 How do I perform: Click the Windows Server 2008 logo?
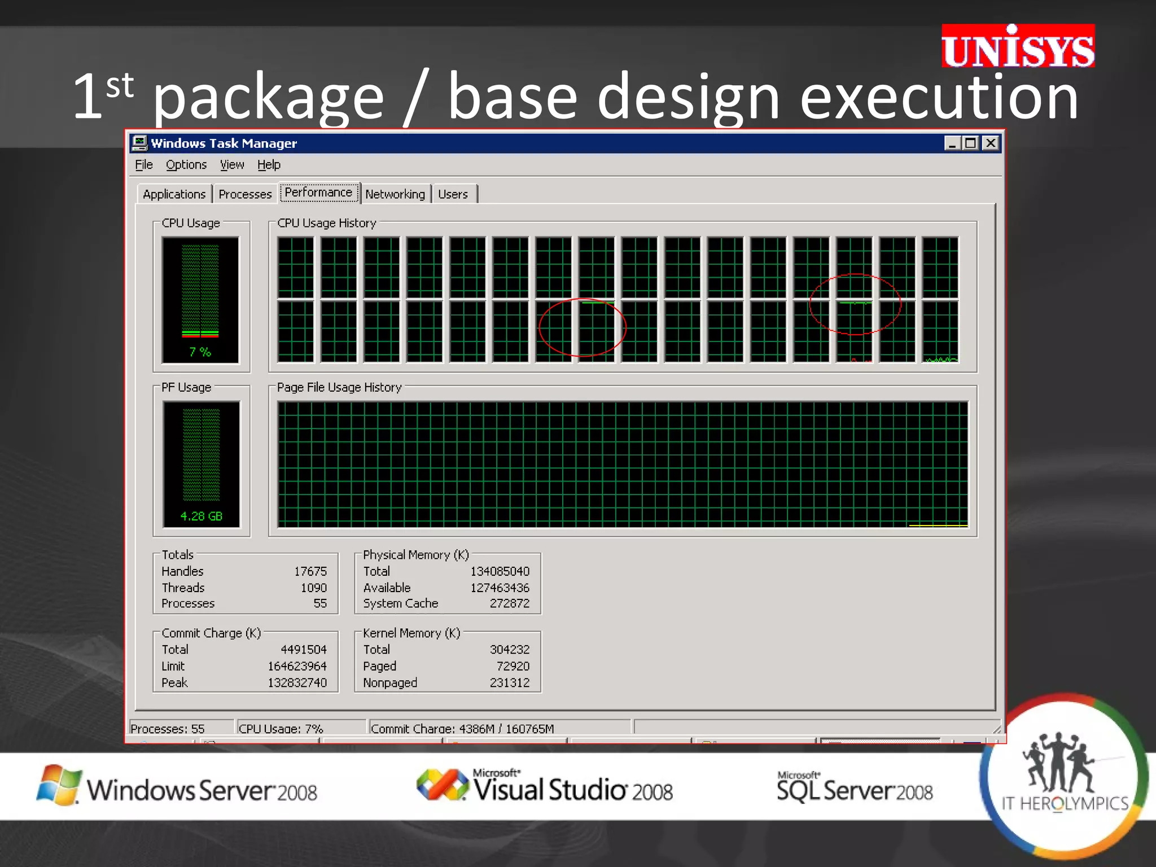[177, 786]
